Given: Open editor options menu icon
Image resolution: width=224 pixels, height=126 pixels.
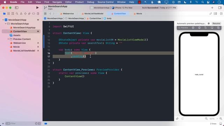Looking at the screenshot, I should pos(215,14).
